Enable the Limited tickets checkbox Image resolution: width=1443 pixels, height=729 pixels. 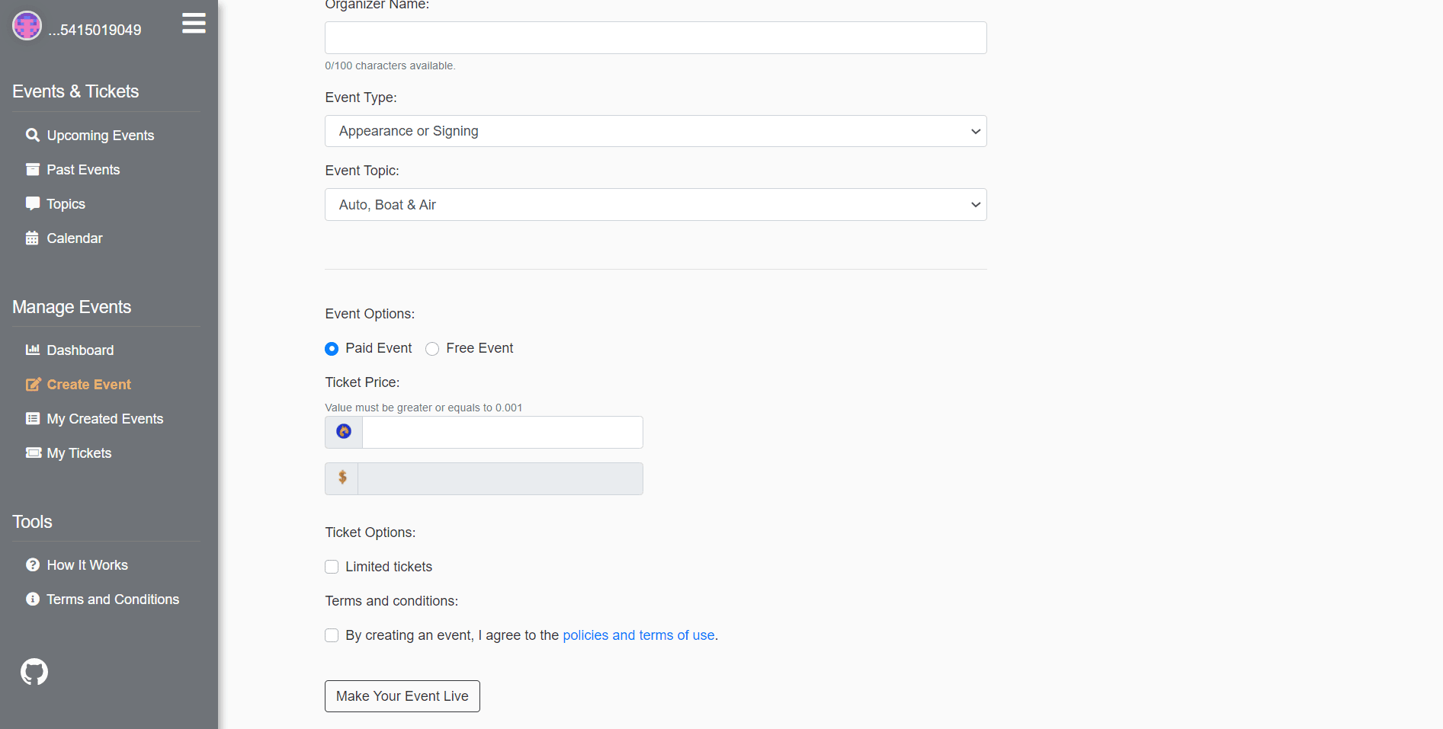coord(332,567)
